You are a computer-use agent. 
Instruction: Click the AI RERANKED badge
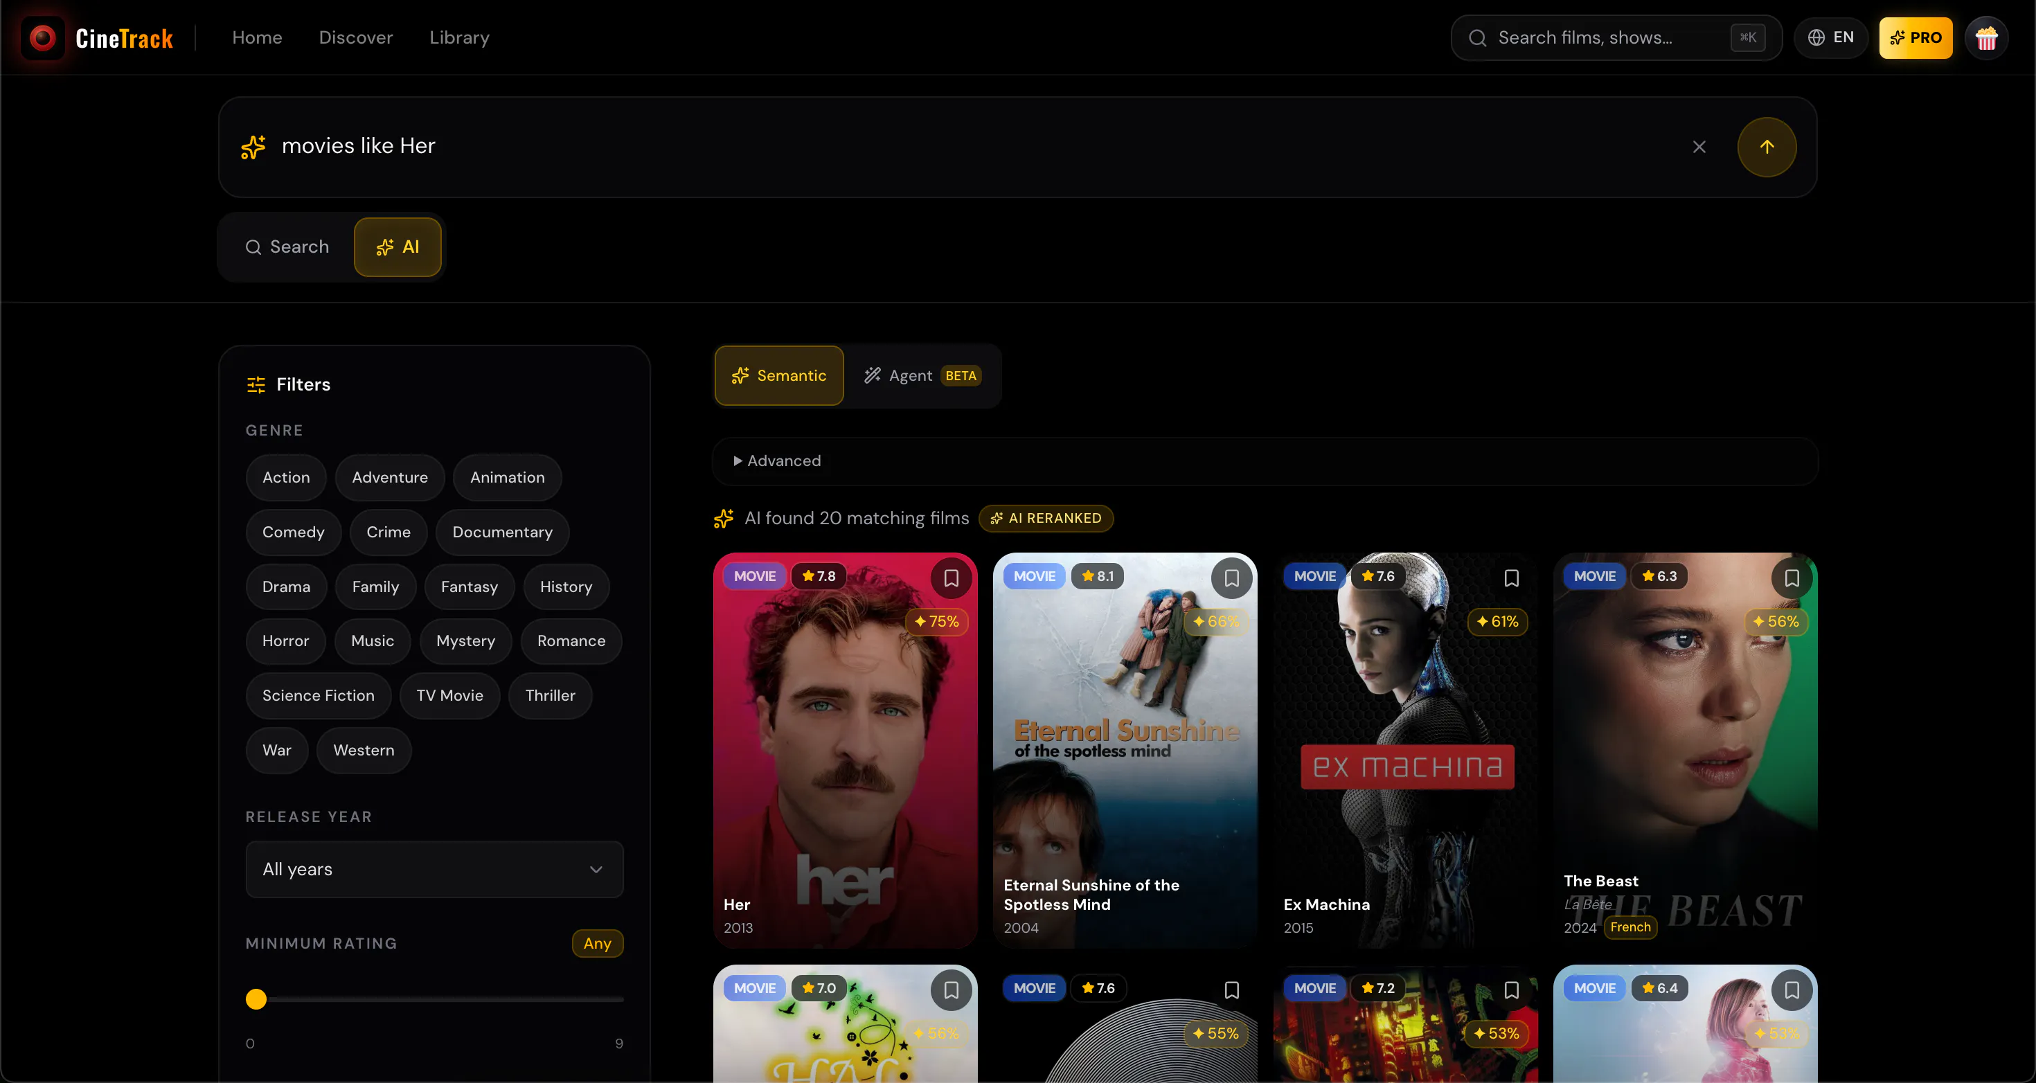[x=1046, y=518]
